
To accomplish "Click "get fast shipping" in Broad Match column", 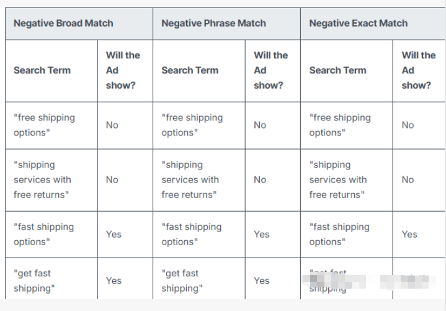I will pyautogui.click(x=34, y=281).
